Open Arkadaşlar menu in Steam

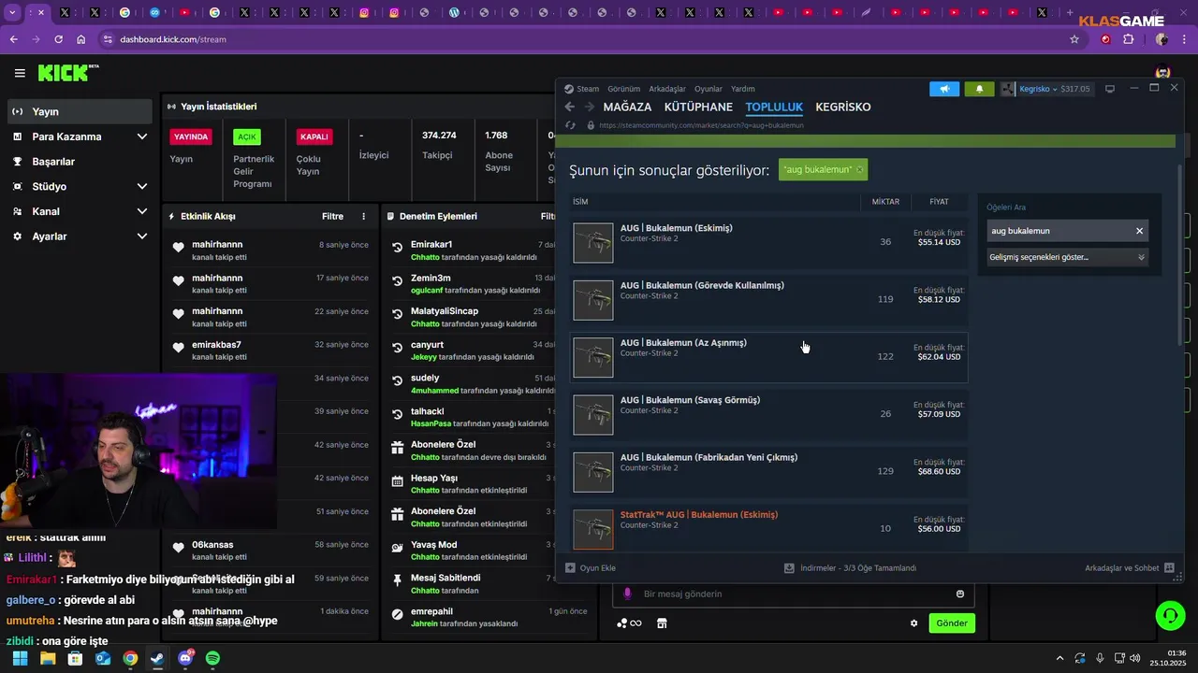click(667, 89)
